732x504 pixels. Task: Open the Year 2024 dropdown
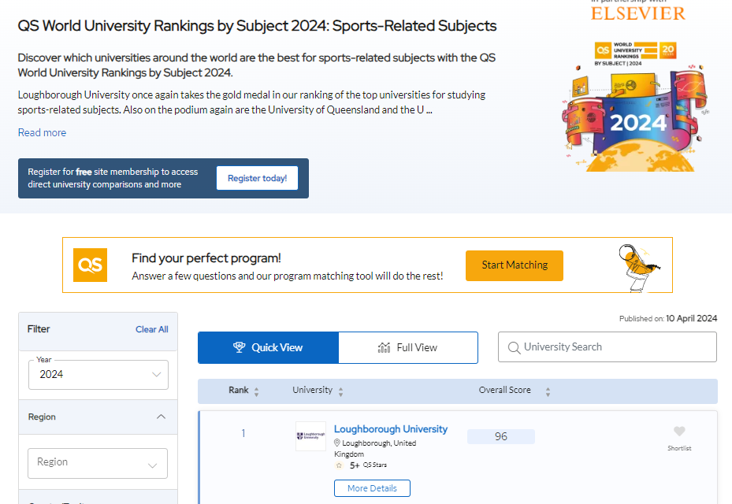pyautogui.click(x=98, y=375)
